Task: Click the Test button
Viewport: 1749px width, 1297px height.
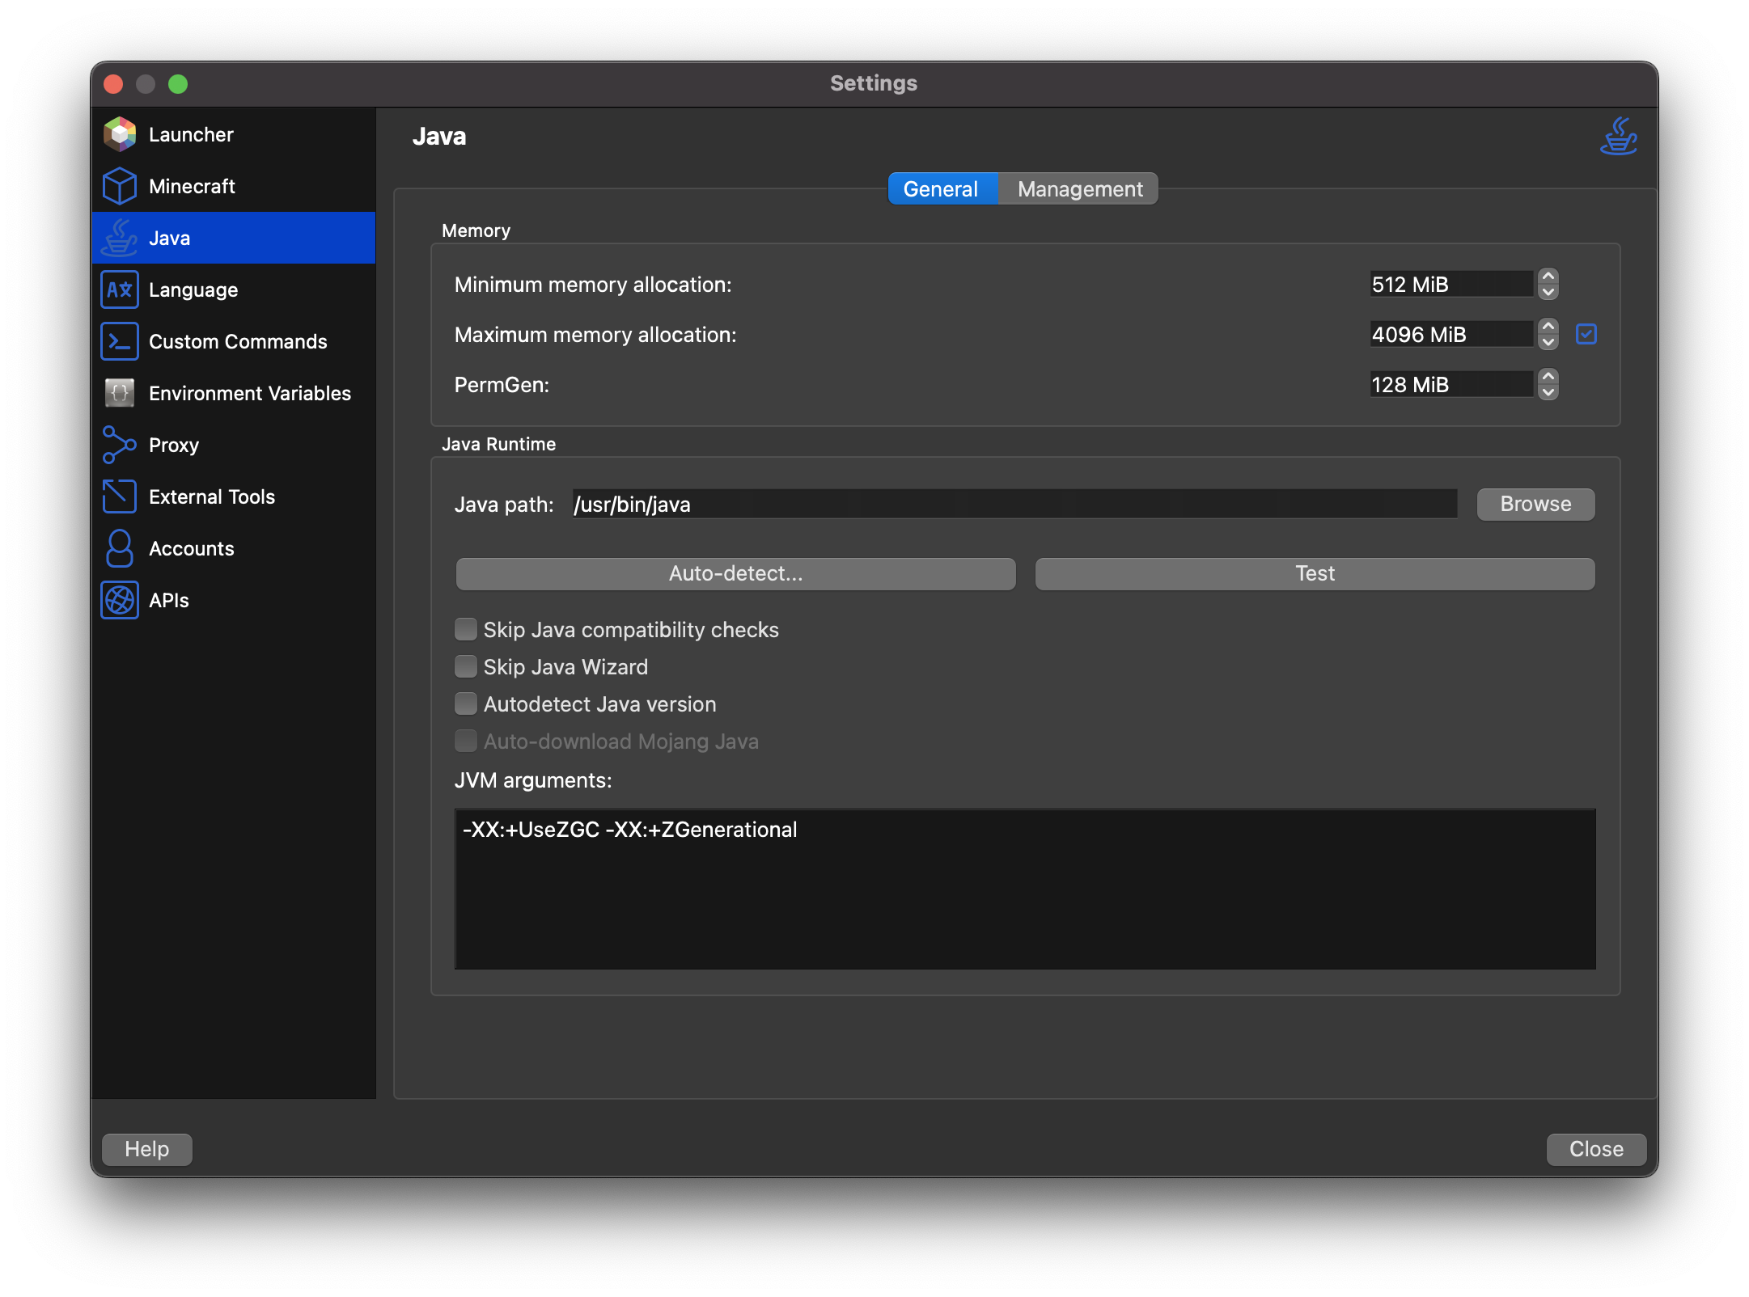Action: [x=1315, y=574]
